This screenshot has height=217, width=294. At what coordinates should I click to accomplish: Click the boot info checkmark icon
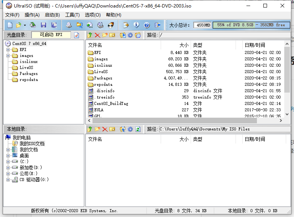pos(77,35)
